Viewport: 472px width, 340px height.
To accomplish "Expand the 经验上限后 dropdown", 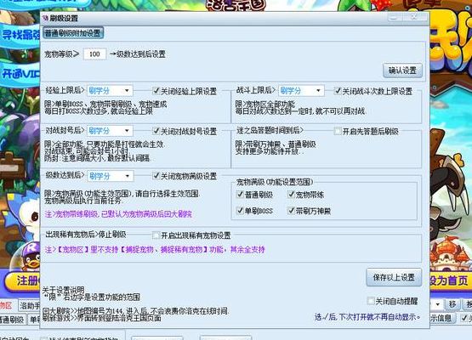I will pyautogui.click(x=110, y=91).
